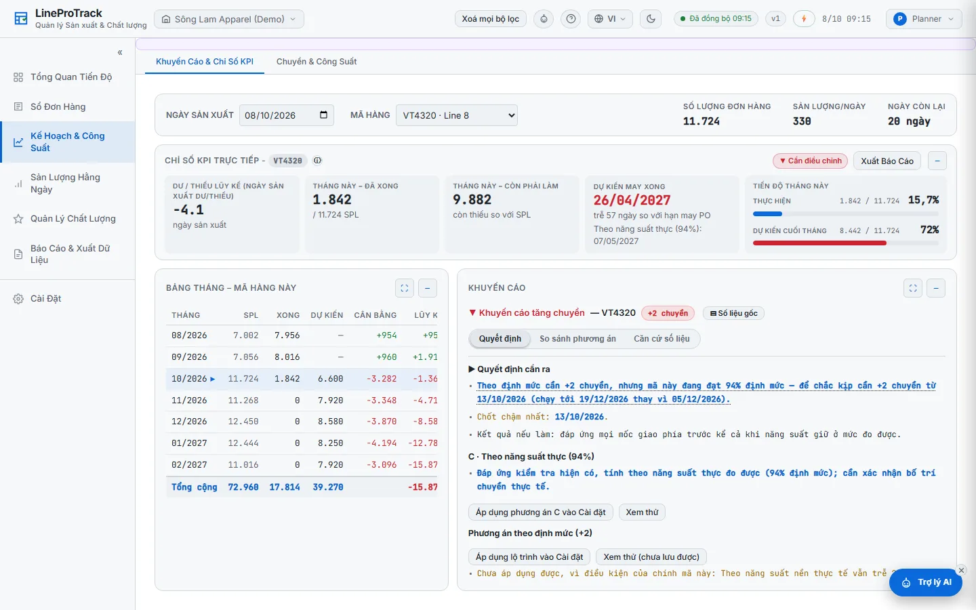Screen dimensions: 976x610
Task: Click the Xuất Báo Cáo button
Action: click(887, 161)
